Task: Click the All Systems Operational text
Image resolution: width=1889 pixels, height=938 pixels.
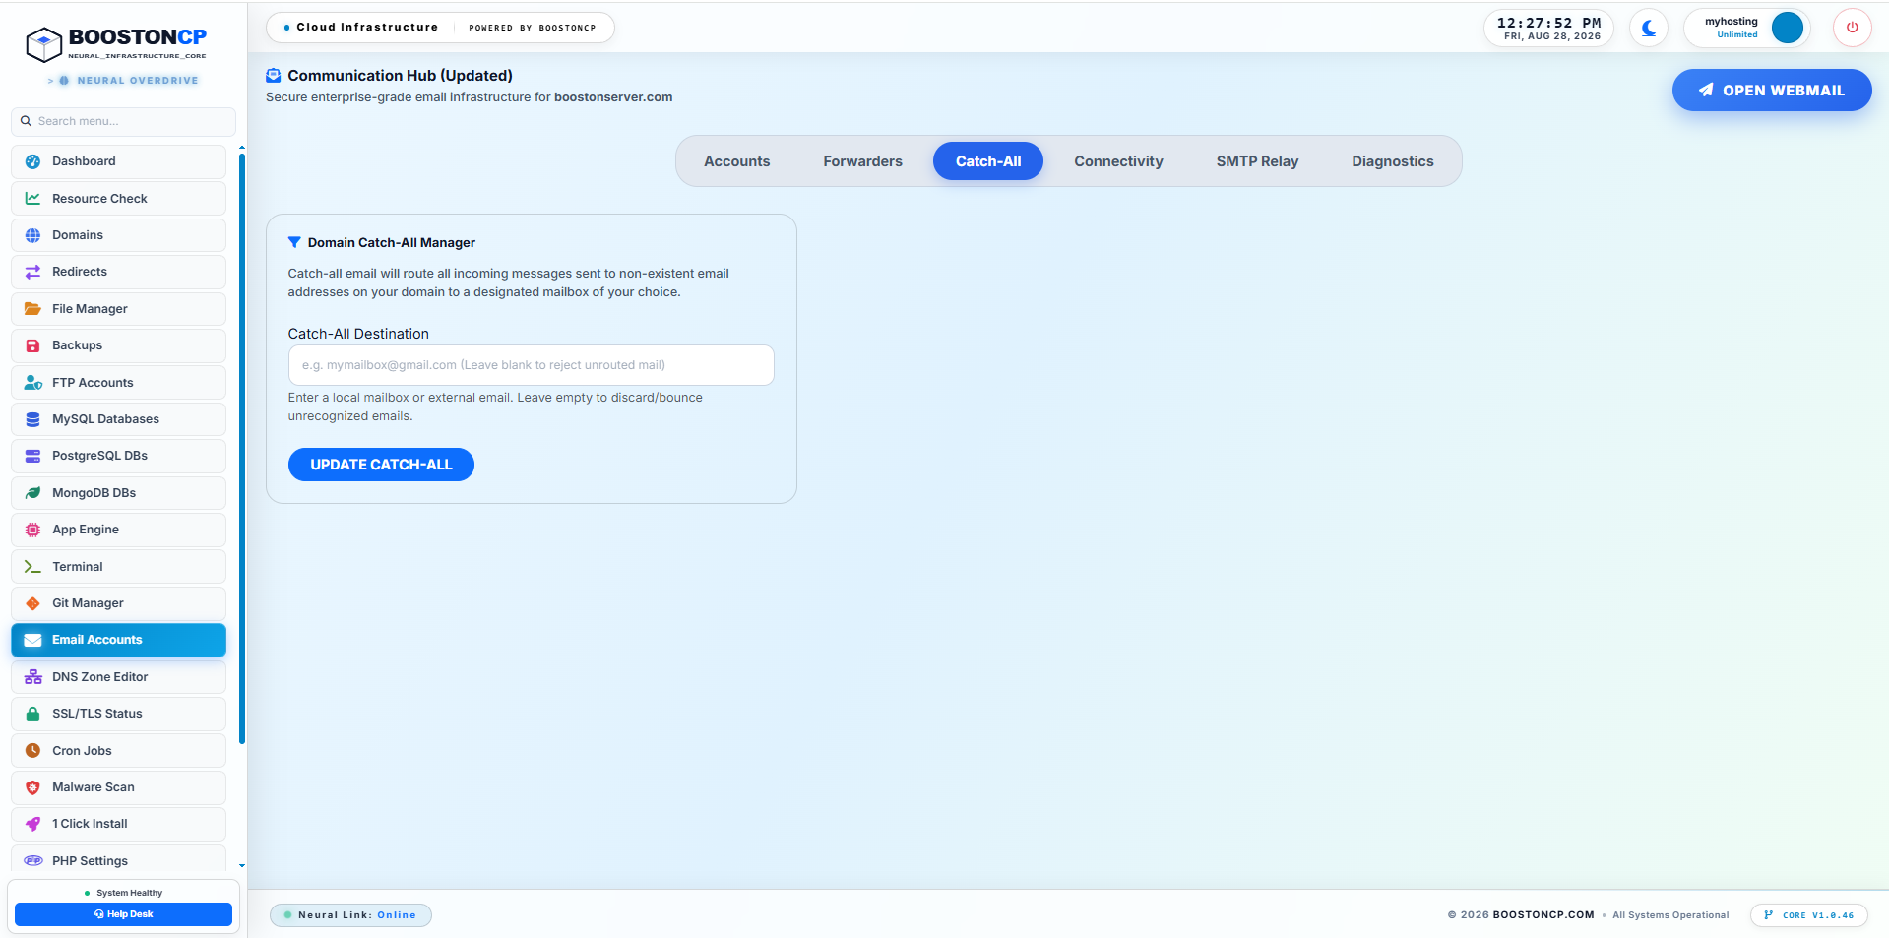Action: point(1669,915)
